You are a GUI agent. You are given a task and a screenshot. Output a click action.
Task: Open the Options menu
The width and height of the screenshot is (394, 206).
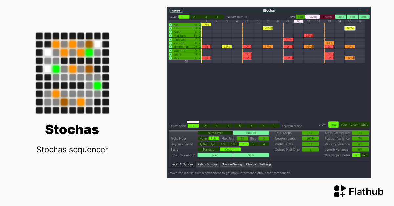176,10
